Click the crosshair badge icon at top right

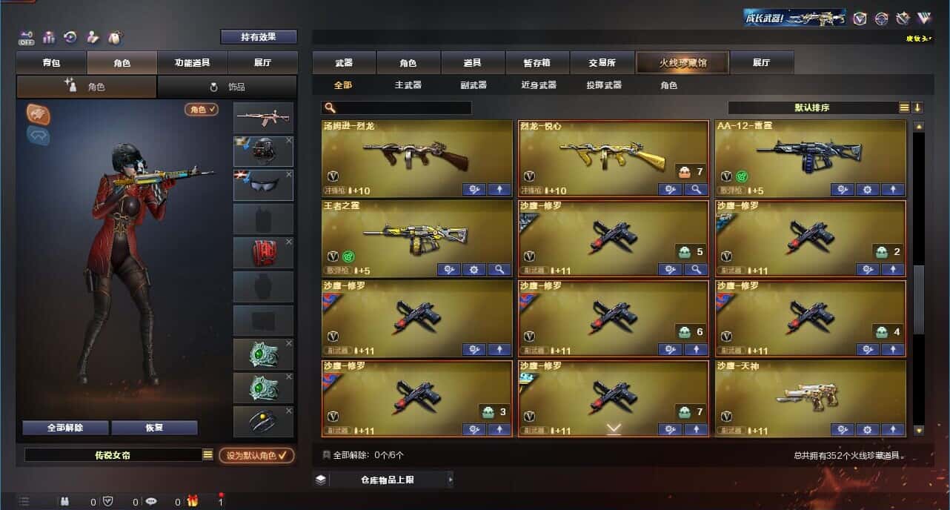tap(881, 19)
